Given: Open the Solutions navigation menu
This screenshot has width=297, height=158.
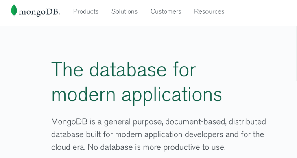Looking at the screenshot, I should click(x=124, y=11).
